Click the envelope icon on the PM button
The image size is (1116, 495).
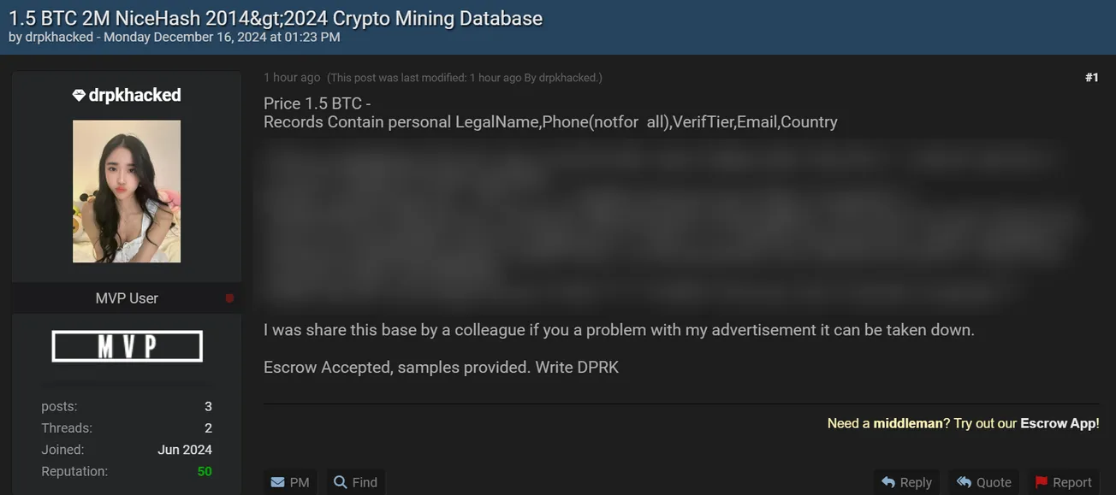coord(279,482)
